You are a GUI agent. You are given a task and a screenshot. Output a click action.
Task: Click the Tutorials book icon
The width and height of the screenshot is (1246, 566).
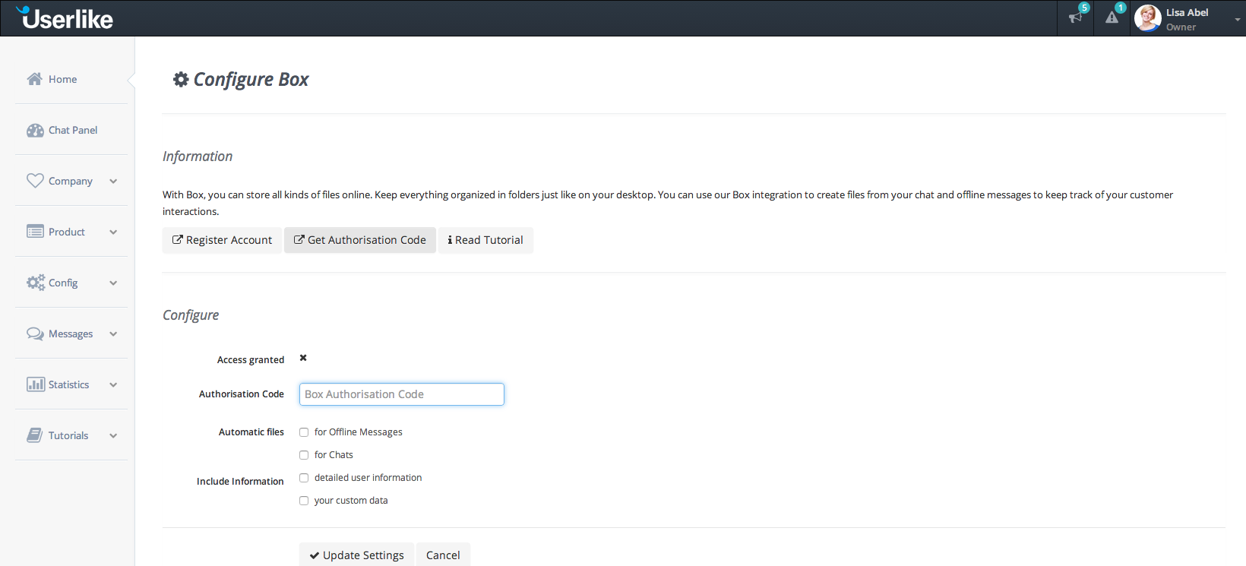pyautogui.click(x=35, y=435)
